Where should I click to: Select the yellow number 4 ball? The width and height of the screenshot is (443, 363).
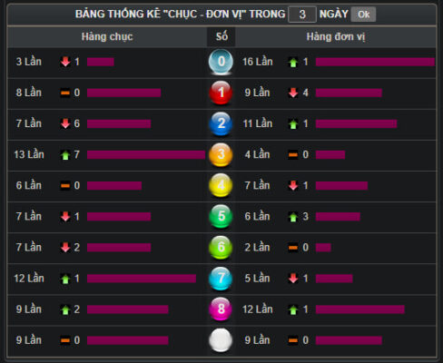221,185
